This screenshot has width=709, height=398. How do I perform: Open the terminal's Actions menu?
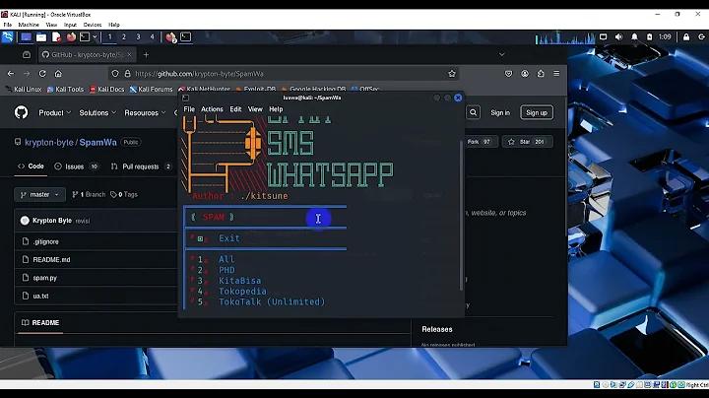[x=212, y=109]
